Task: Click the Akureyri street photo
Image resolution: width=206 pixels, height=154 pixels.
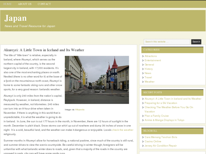Action: pos(97,80)
